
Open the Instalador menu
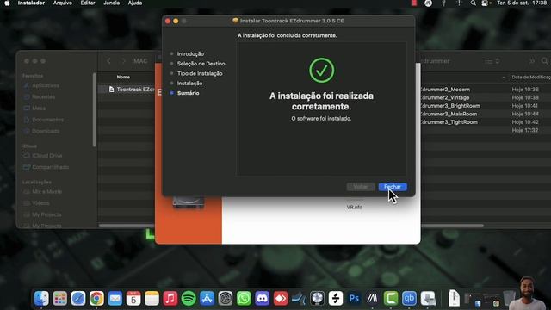[31, 3]
